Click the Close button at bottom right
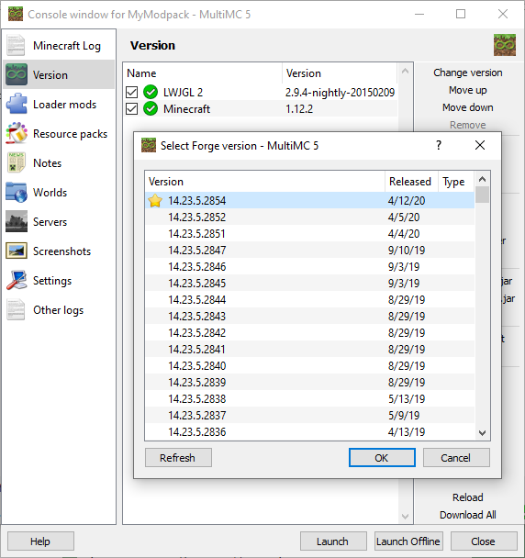 (484, 541)
